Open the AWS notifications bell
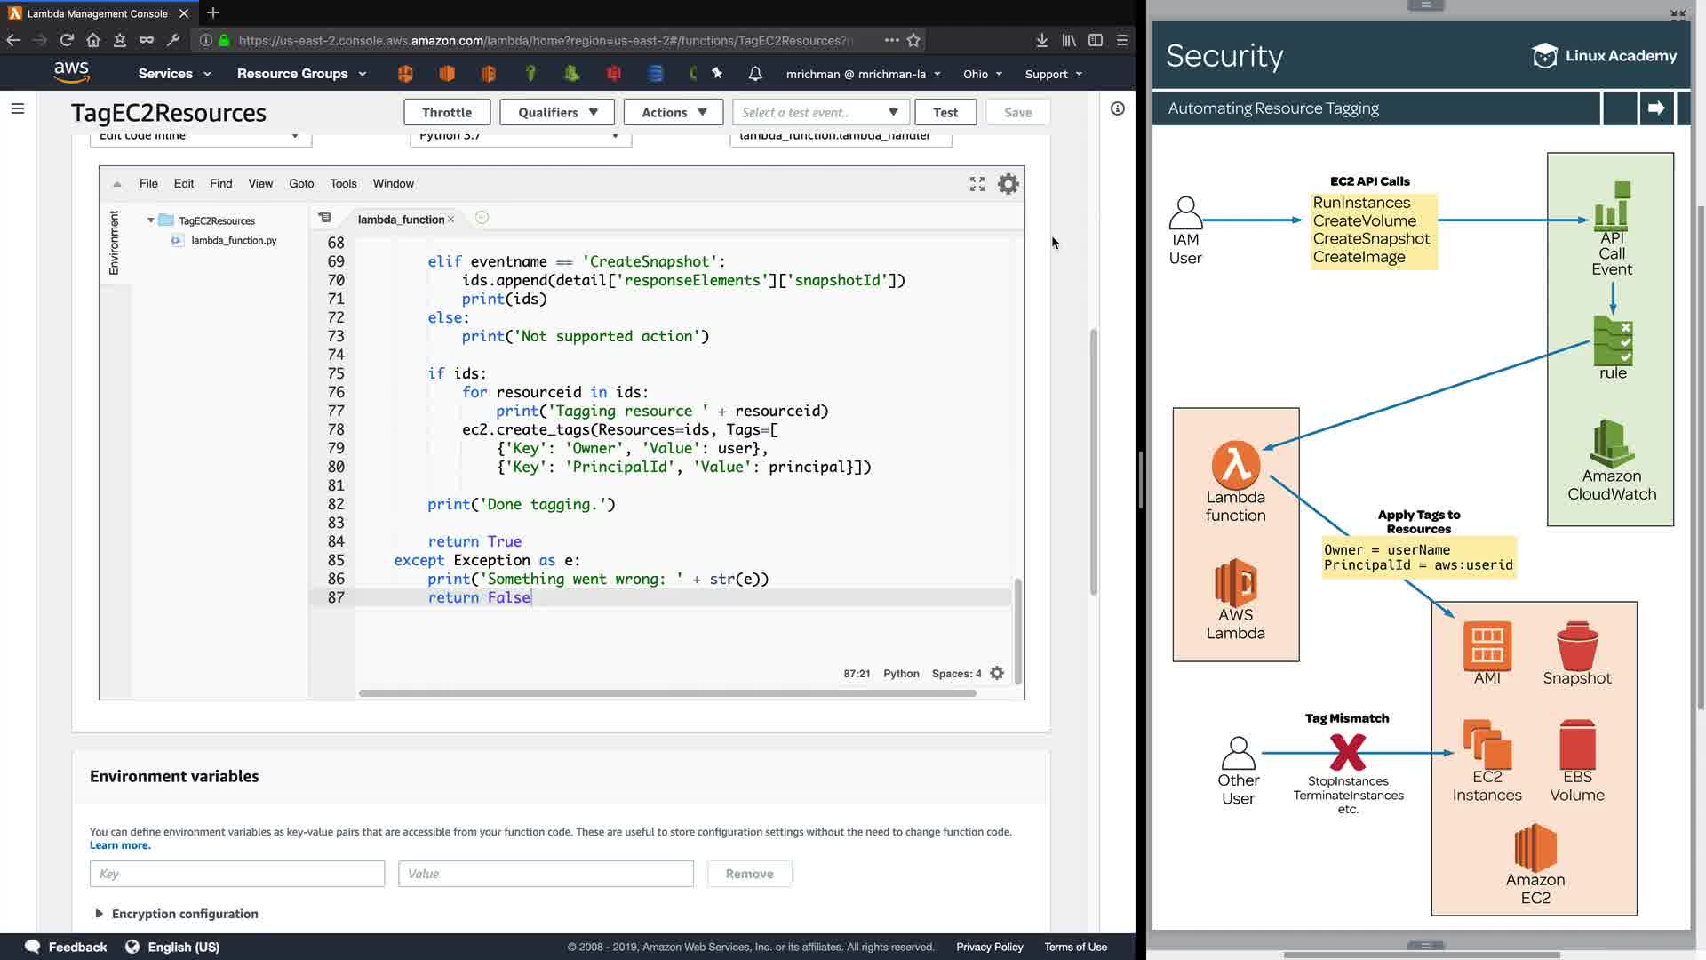Viewport: 1706px width, 960px height. tap(755, 74)
